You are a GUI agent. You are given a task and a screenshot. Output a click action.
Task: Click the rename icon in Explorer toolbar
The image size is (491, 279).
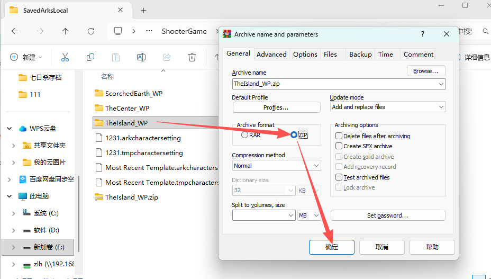141,57
